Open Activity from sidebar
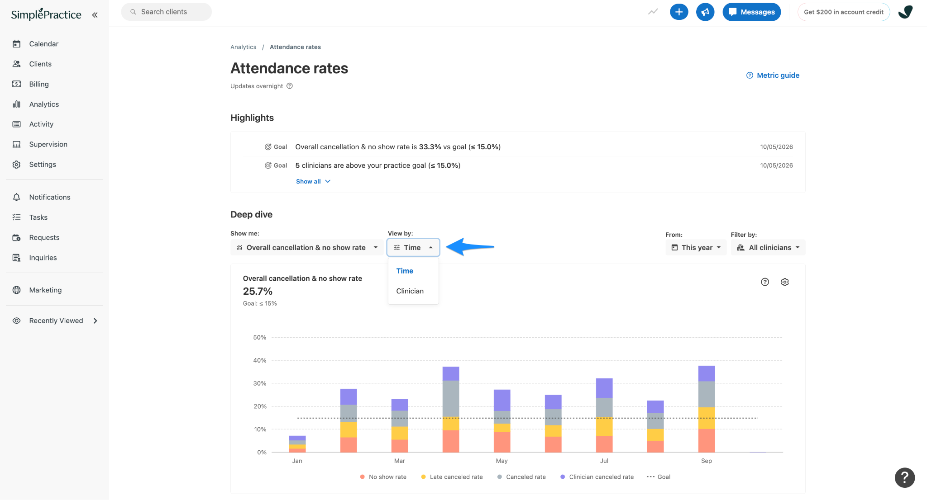This screenshot has width=927, height=500. pyautogui.click(x=41, y=124)
